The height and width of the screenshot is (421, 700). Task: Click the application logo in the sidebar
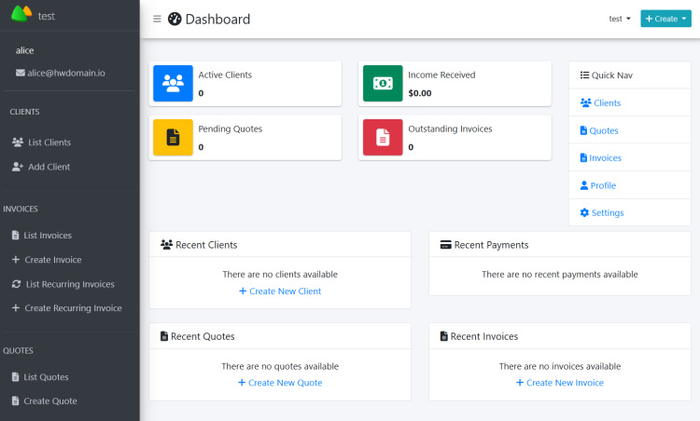click(21, 15)
